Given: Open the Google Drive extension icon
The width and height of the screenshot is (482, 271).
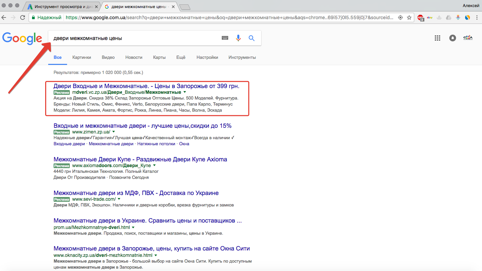Looking at the screenshot, I should click(x=449, y=17).
